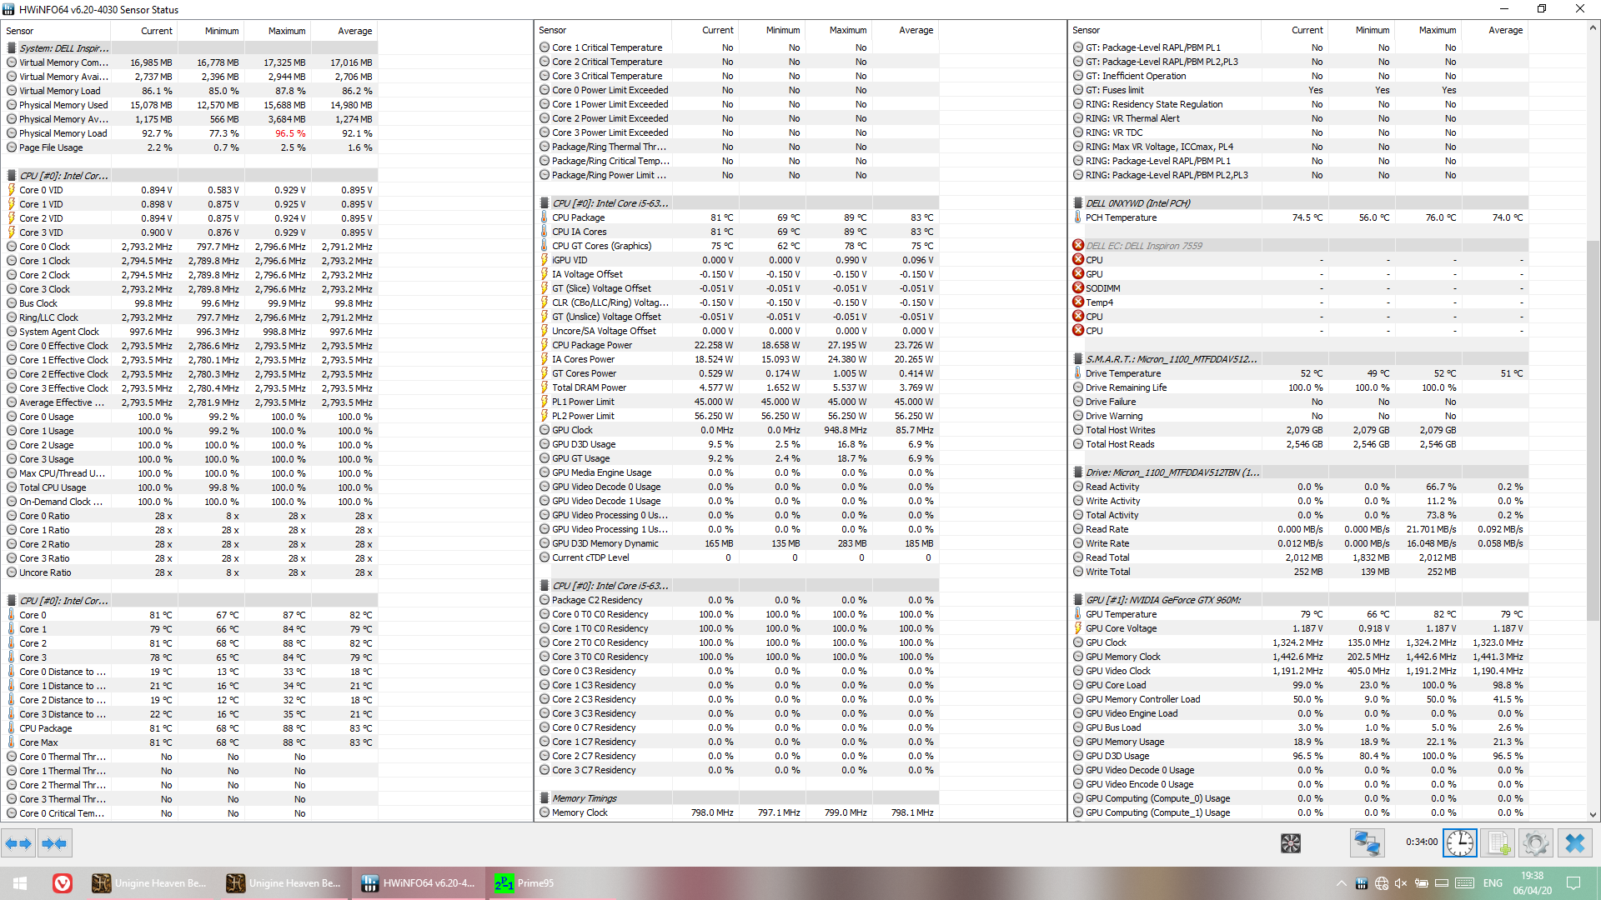
Task: Click the red-X Temp4 sensor icon
Action: pos(1078,302)
